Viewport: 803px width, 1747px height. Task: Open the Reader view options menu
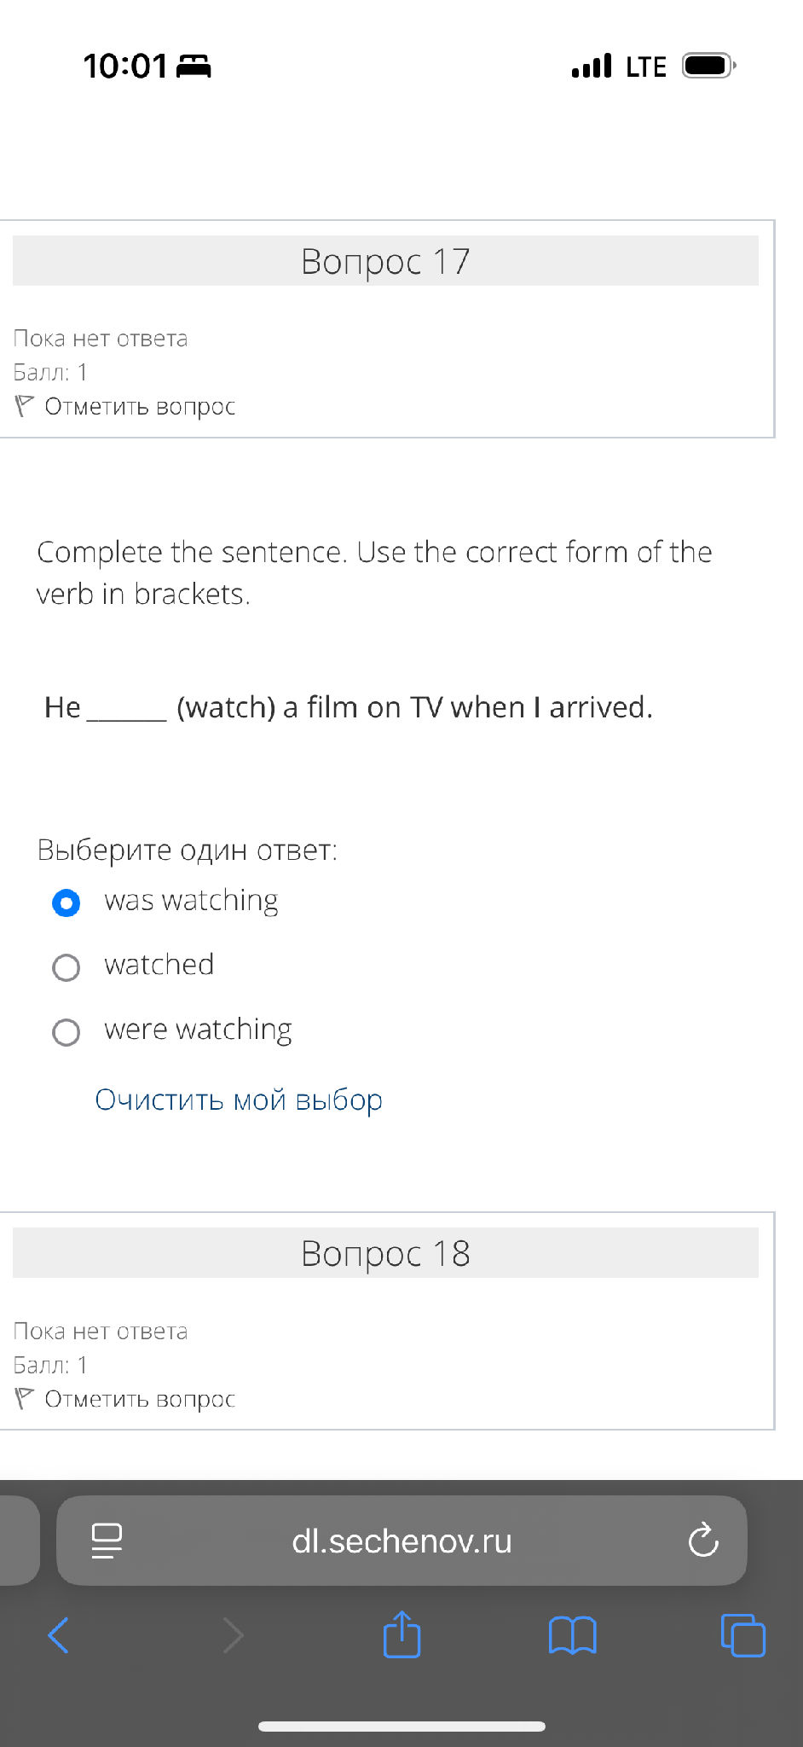[x=107, y=1541]
